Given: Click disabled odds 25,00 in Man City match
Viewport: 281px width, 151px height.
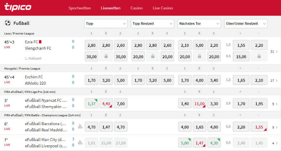Looking at the screenshot, I should click(106, 143).
